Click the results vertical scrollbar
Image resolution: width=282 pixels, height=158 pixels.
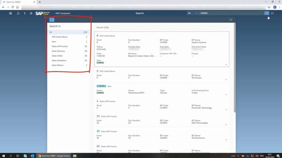point(235,68)
